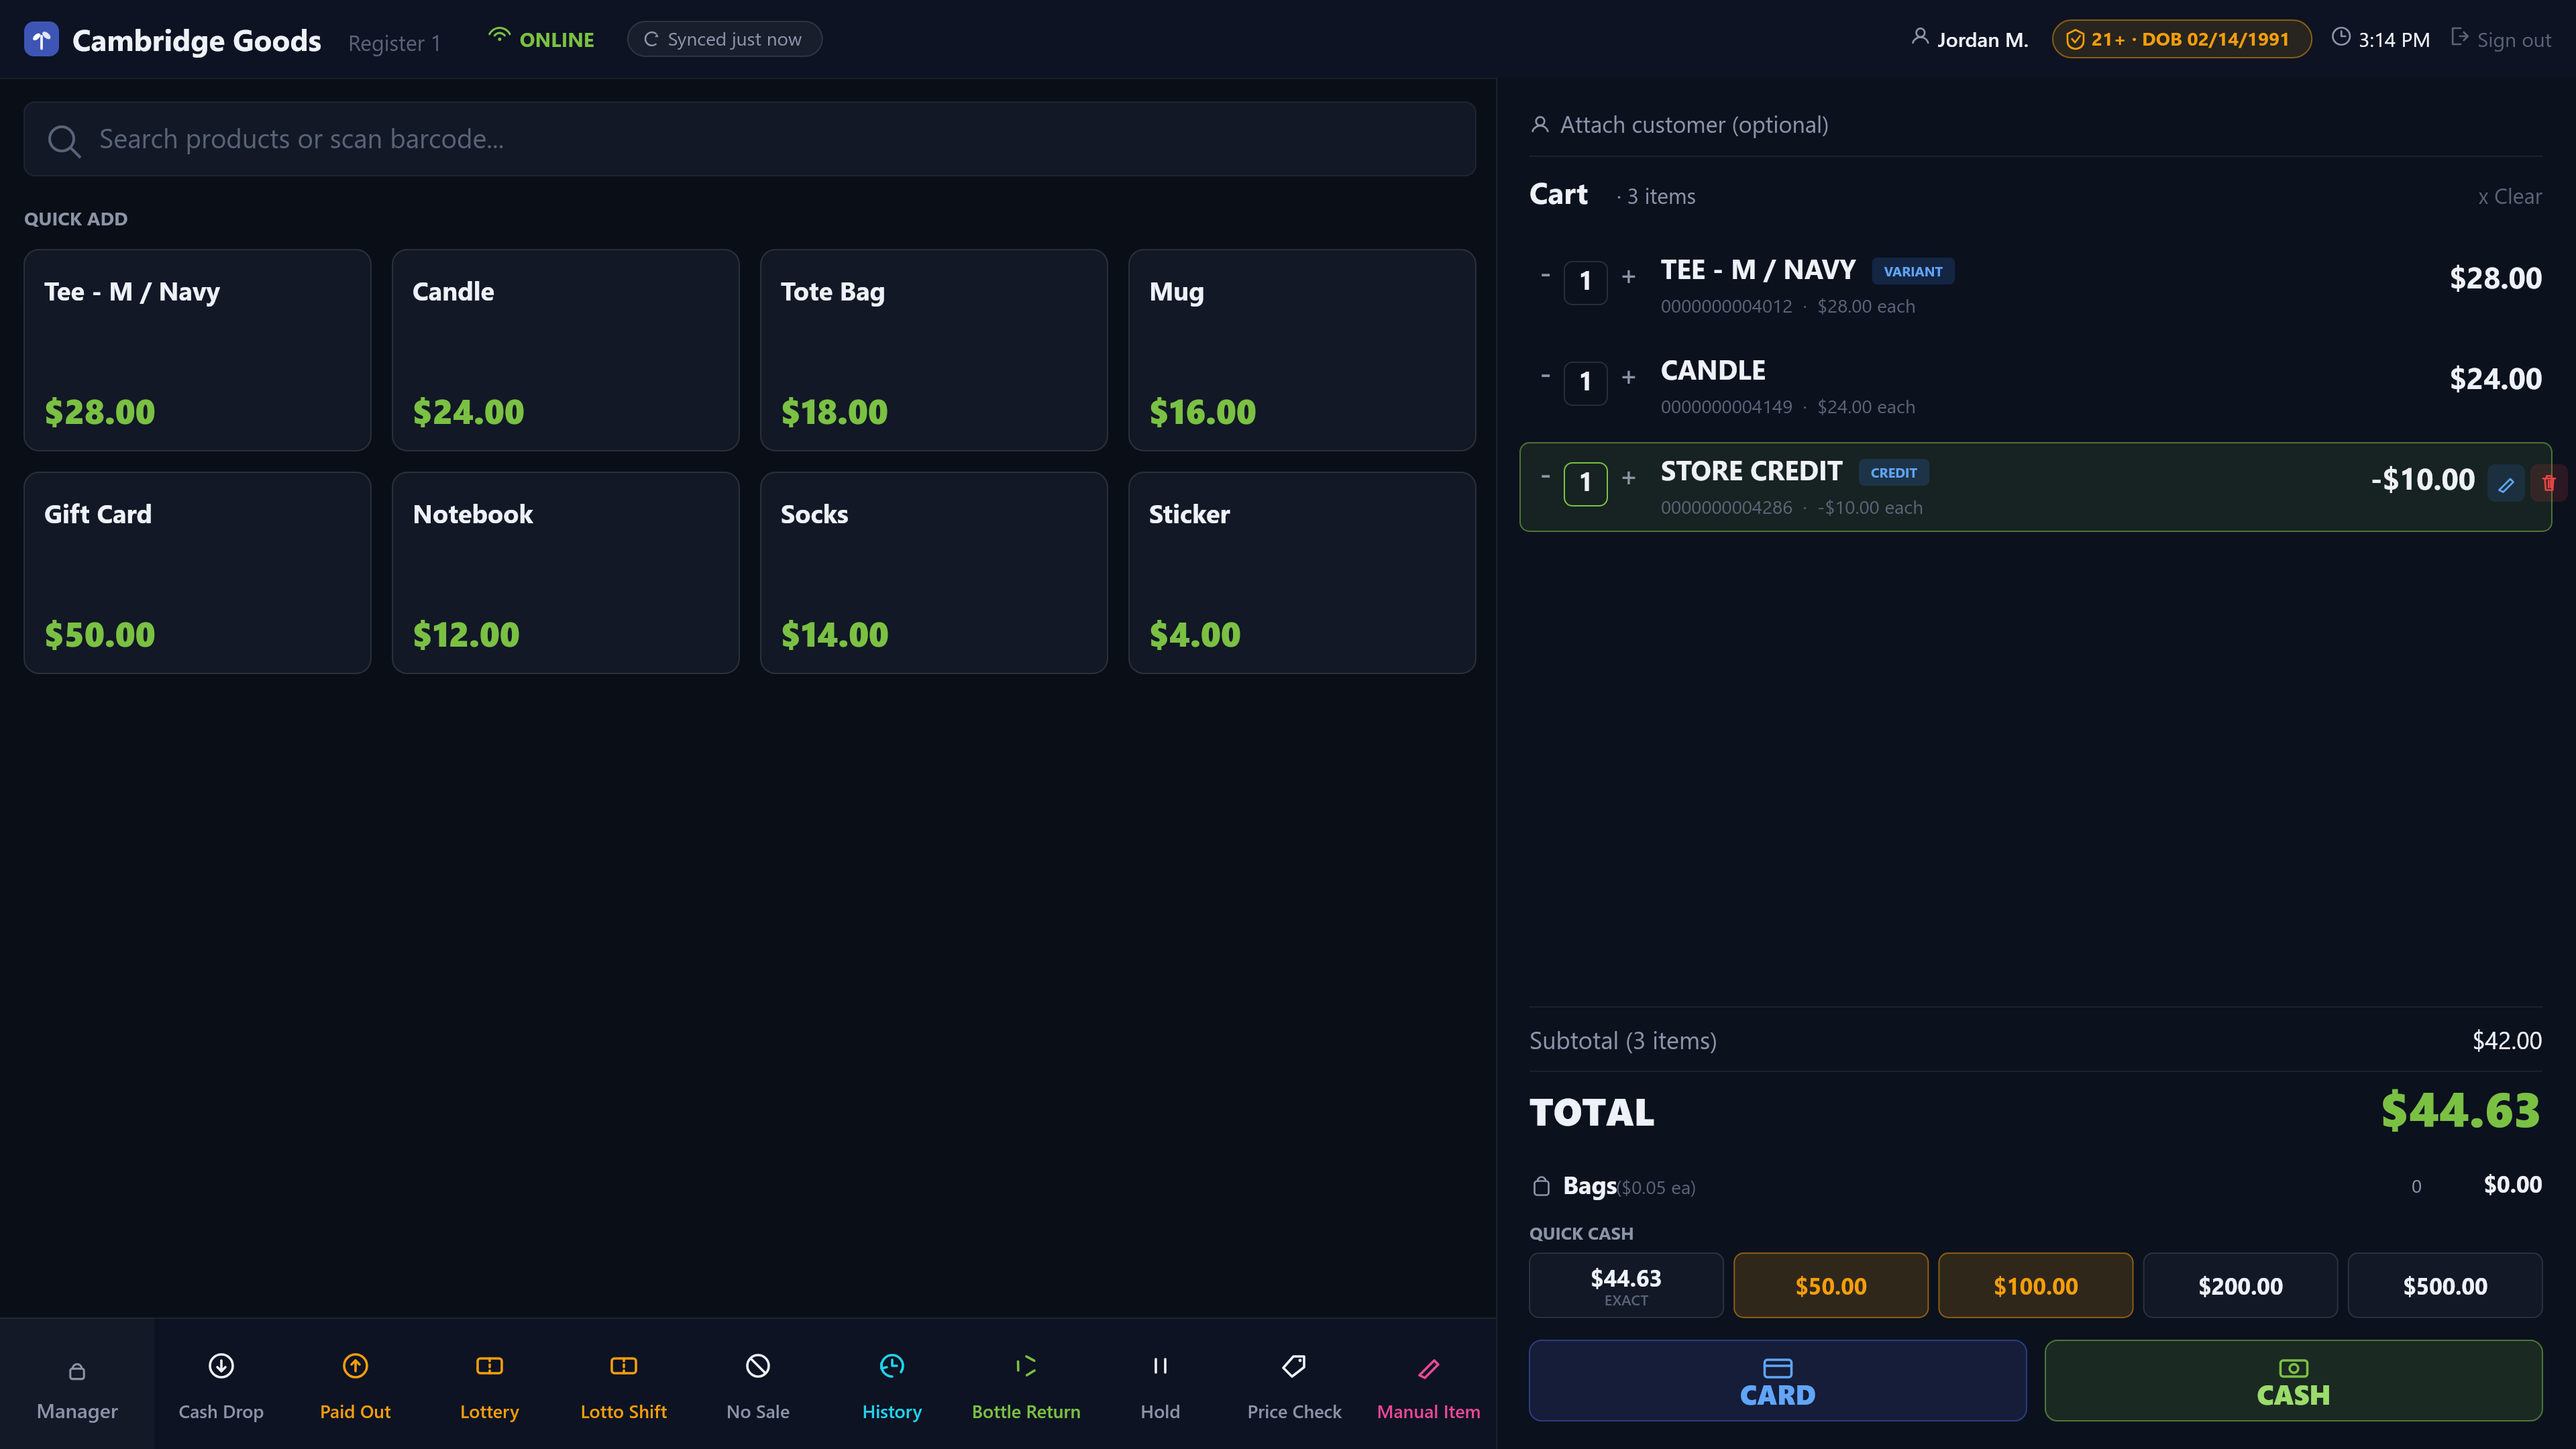Viewport: 2576px width, 1449px height.
Task: Decrease Candle quantity in cart
Action: tap(1545, 376)
